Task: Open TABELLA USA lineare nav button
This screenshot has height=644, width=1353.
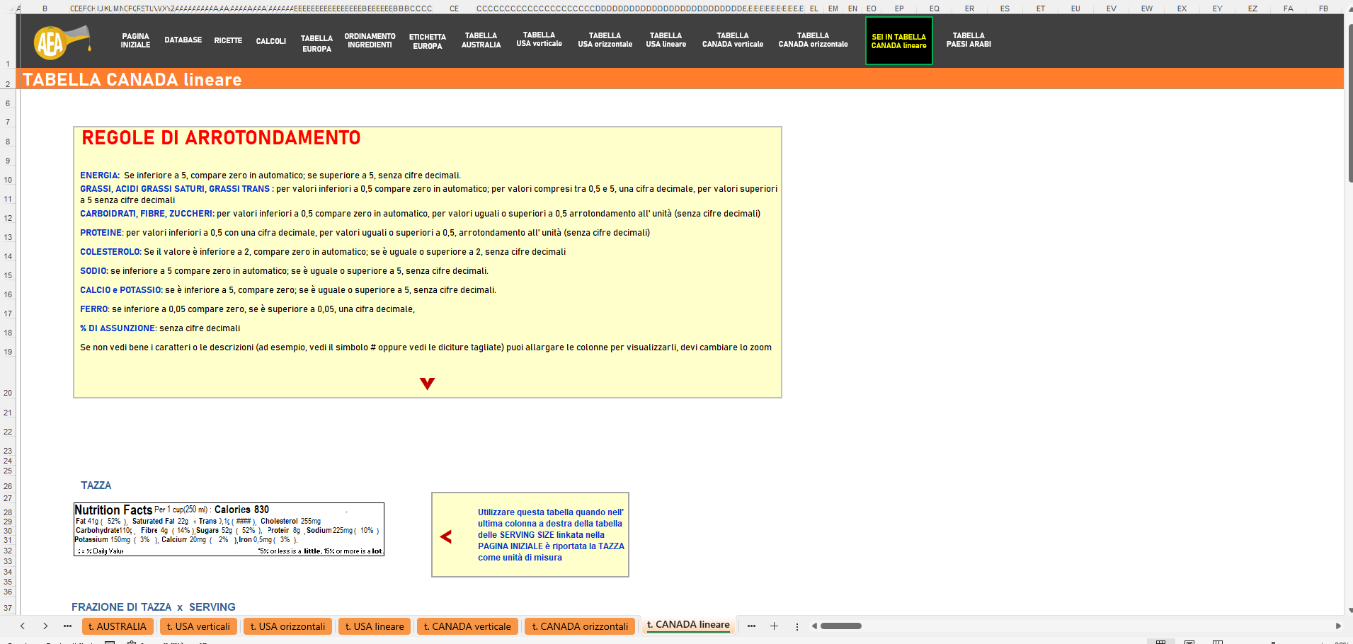Action: pyautogui.click(x=666, y=40)
